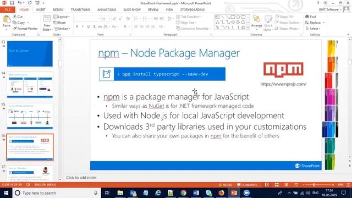
Task: Switch to Reading view in status bar
Action: coord(287,185)
